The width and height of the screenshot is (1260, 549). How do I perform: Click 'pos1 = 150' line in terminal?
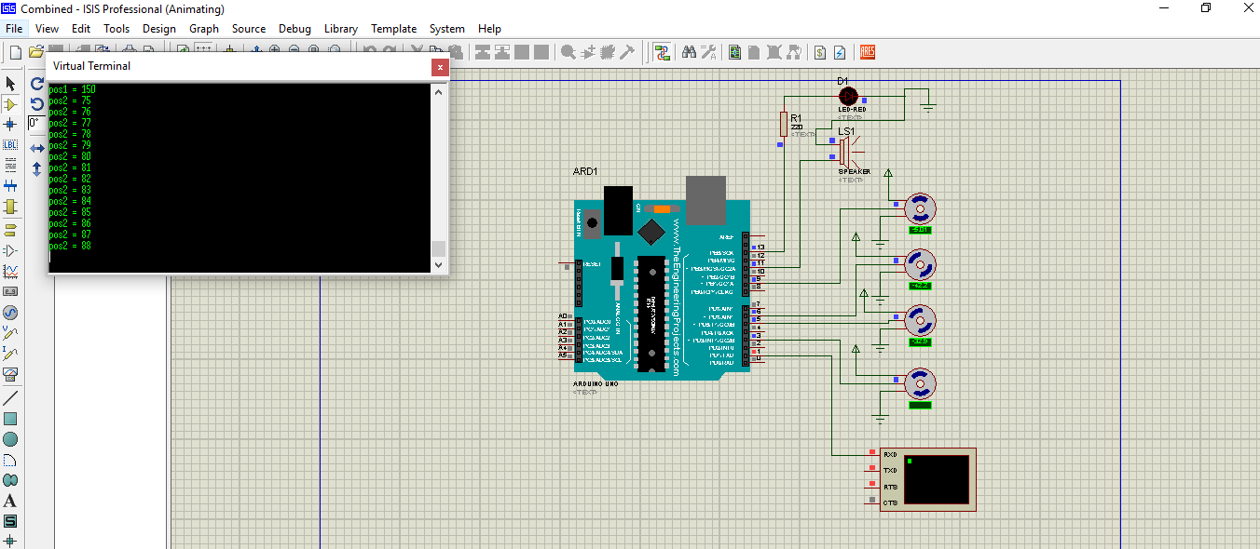click(x=73, y=89)
